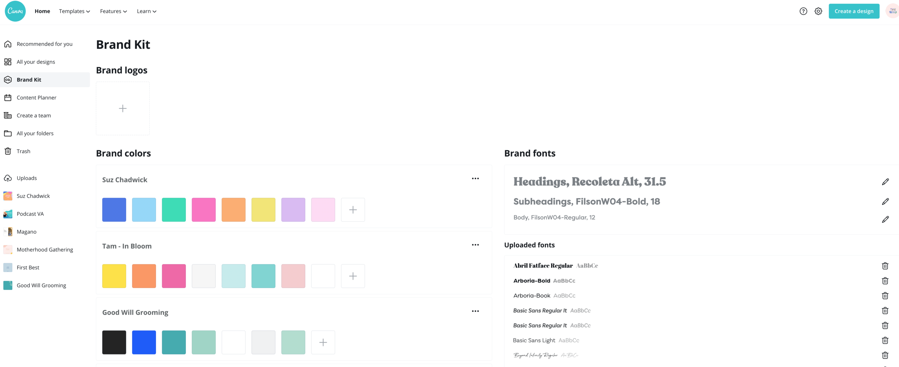Add a new brand logo
This screenshot has width=899, height=367.
123,108
